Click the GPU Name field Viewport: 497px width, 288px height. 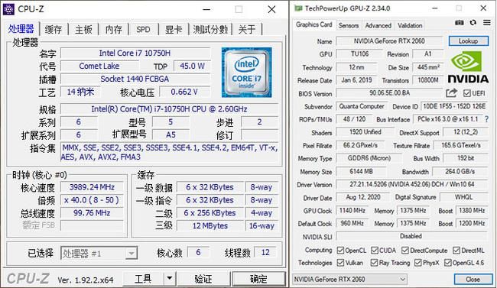[389, 41]
